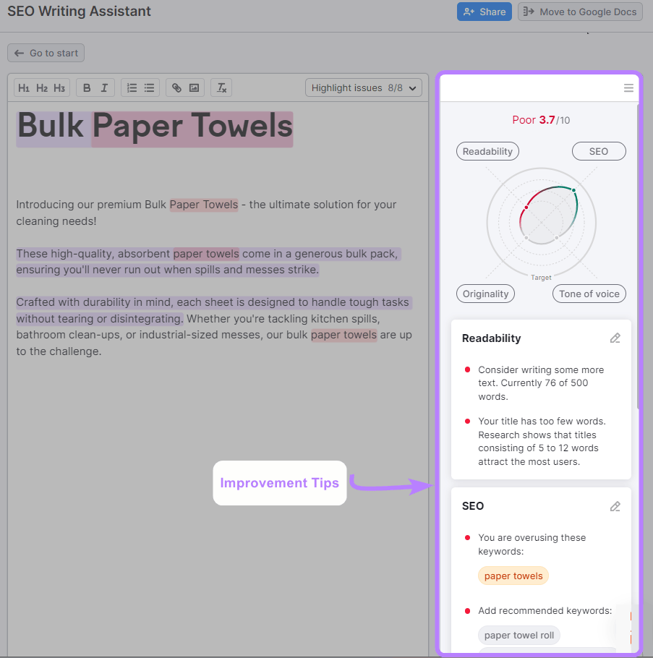Apply Heading 1 formatting with the H1 icon
The image size is (653, 658).
pyautogui.click(x=25, y=87)
